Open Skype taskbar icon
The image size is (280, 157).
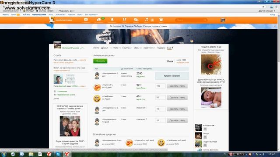pos(58,154)
